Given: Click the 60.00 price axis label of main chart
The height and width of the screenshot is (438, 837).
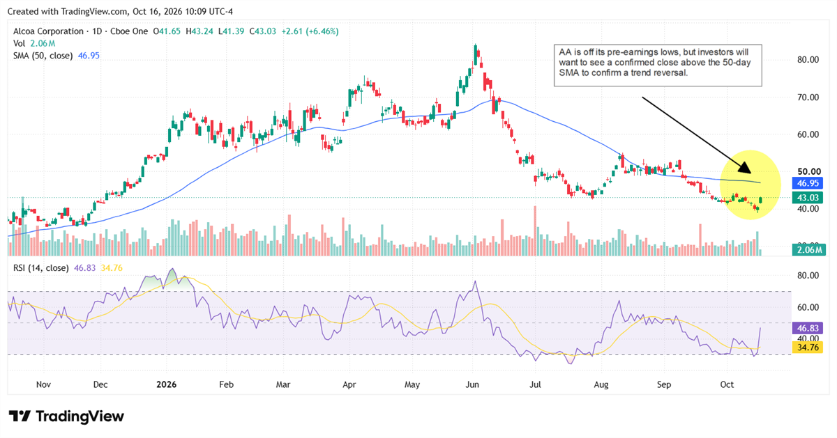Looking at the screenshot, I should pos(808,134).
